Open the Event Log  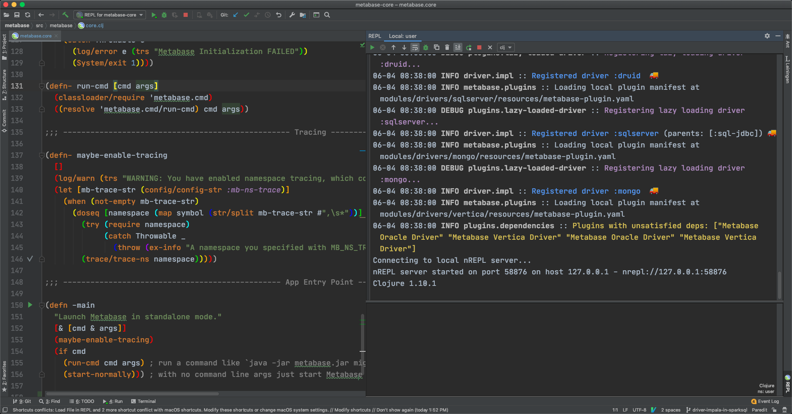coord(765,401)
